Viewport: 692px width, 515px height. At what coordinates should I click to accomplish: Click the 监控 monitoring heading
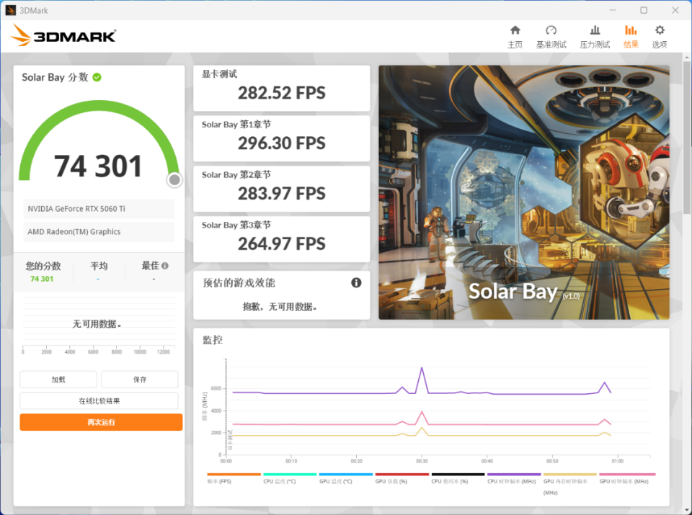click(212, 339)
